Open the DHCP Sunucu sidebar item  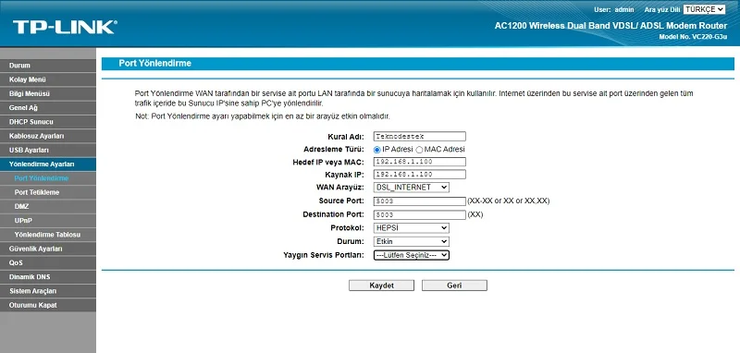point(48,122)
